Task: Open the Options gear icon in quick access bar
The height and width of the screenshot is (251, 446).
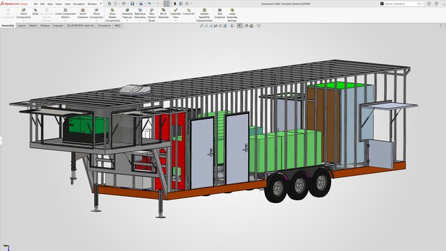Action: (187, 3)
